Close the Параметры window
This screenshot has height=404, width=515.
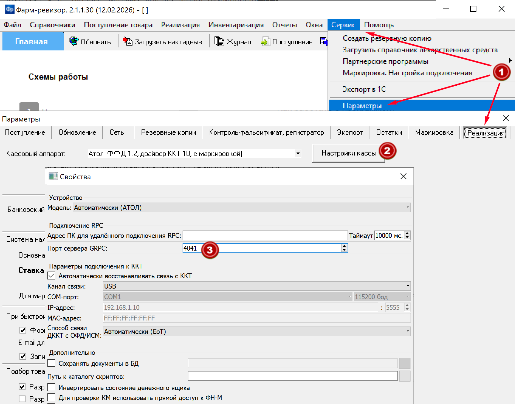[506, 118]
